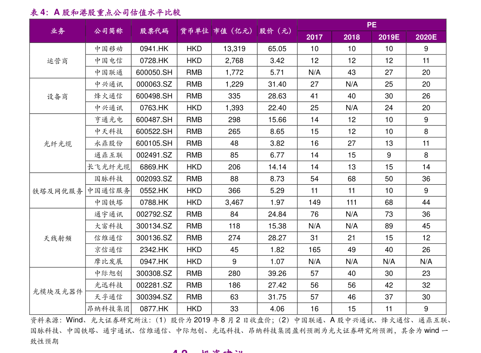Click the 2018 column header
This screenshot has width=481, height=353.
(351, 37)
